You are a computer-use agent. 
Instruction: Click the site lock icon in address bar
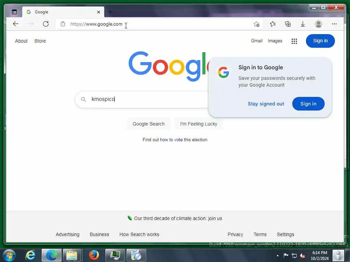[x=63, y=24]
